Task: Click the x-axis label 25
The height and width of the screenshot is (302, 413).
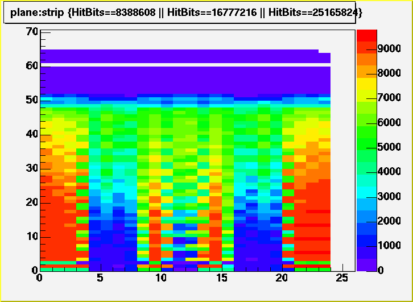Action: pos(342,278)
